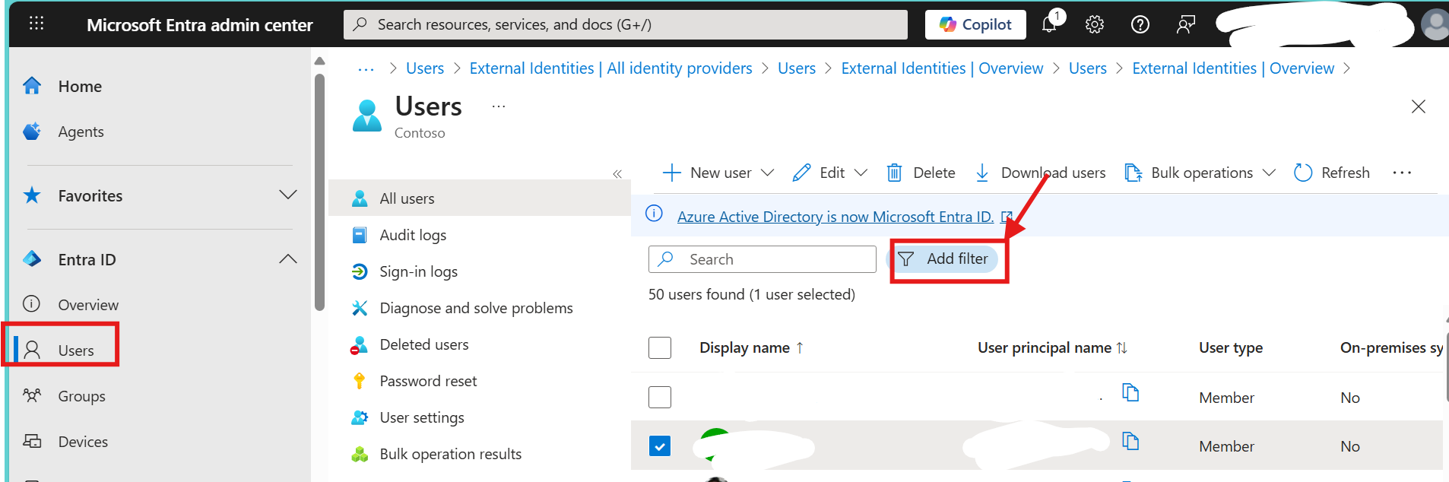Expand the Edit dropdown arrow

861,173
